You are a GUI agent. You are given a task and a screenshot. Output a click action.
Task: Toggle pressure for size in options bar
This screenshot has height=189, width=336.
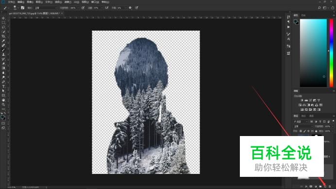coord(137,8)
